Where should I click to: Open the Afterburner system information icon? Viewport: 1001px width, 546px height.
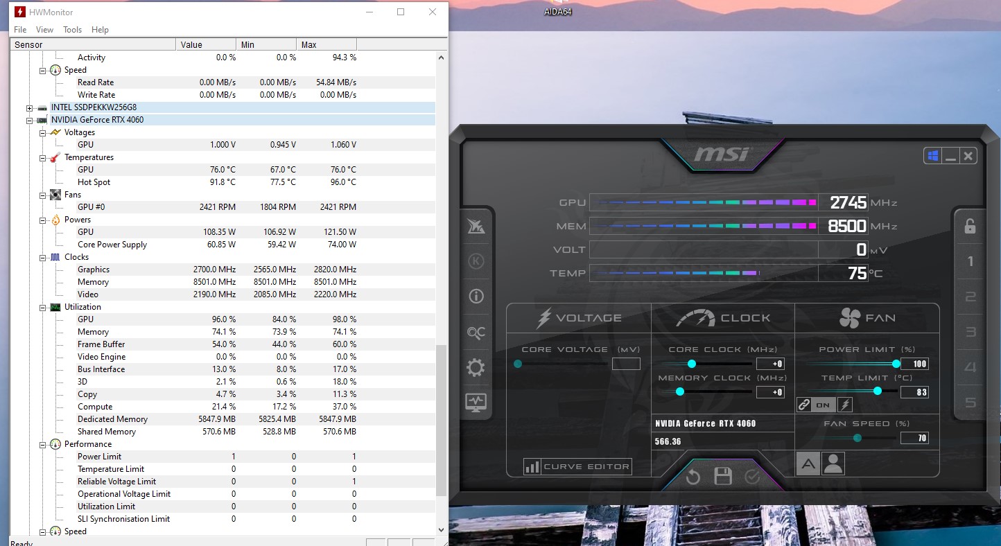(x=476, y=297)
